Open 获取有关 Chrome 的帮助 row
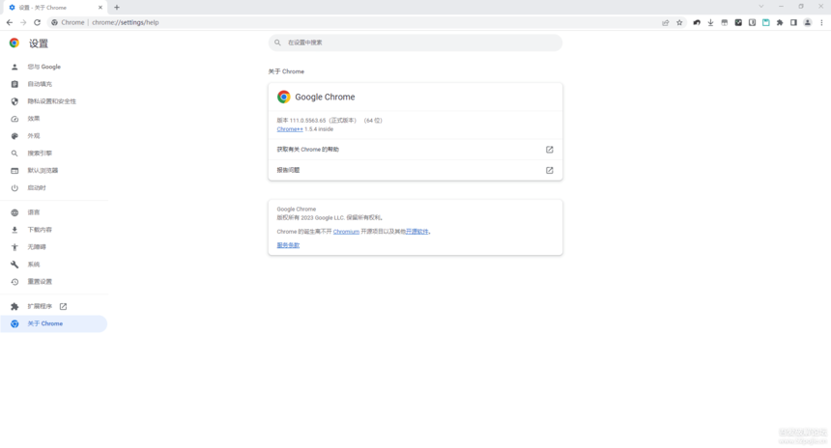This screenshot has width=831, height=448. (415, 150)
